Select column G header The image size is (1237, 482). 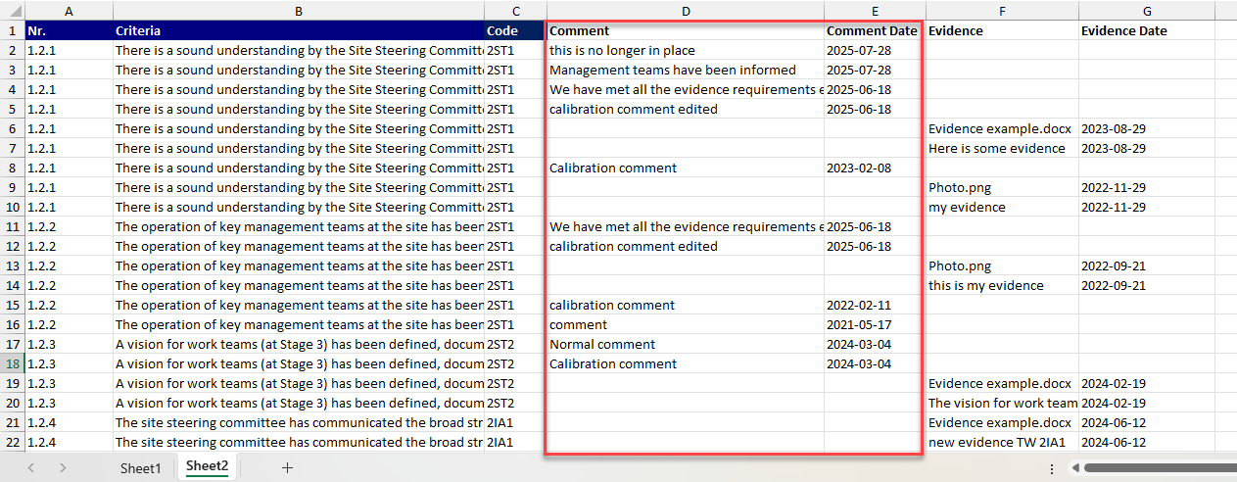pos(1146,11)
